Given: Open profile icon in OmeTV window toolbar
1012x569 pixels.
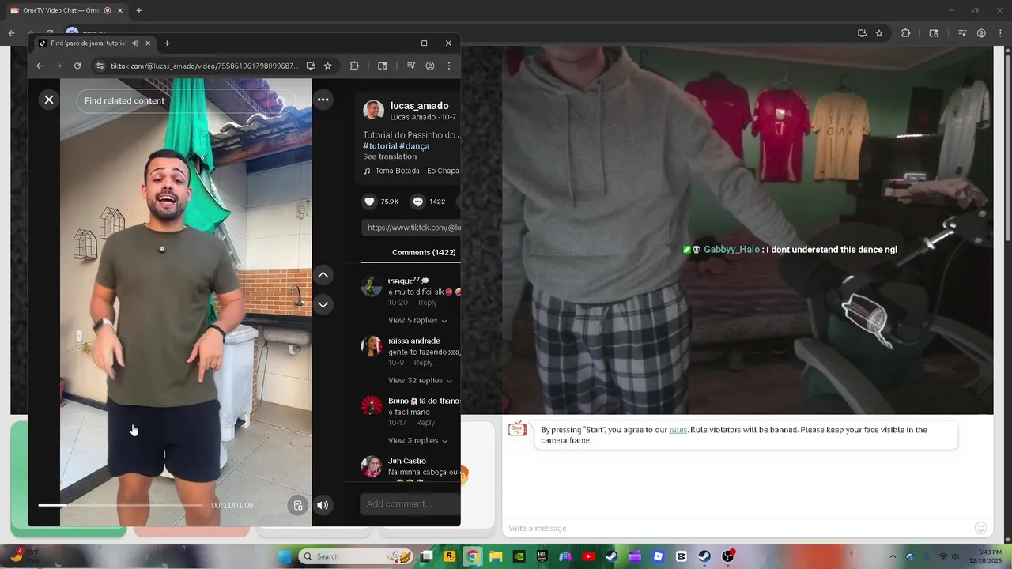Looking at the screenshot, I should point(981,33).
